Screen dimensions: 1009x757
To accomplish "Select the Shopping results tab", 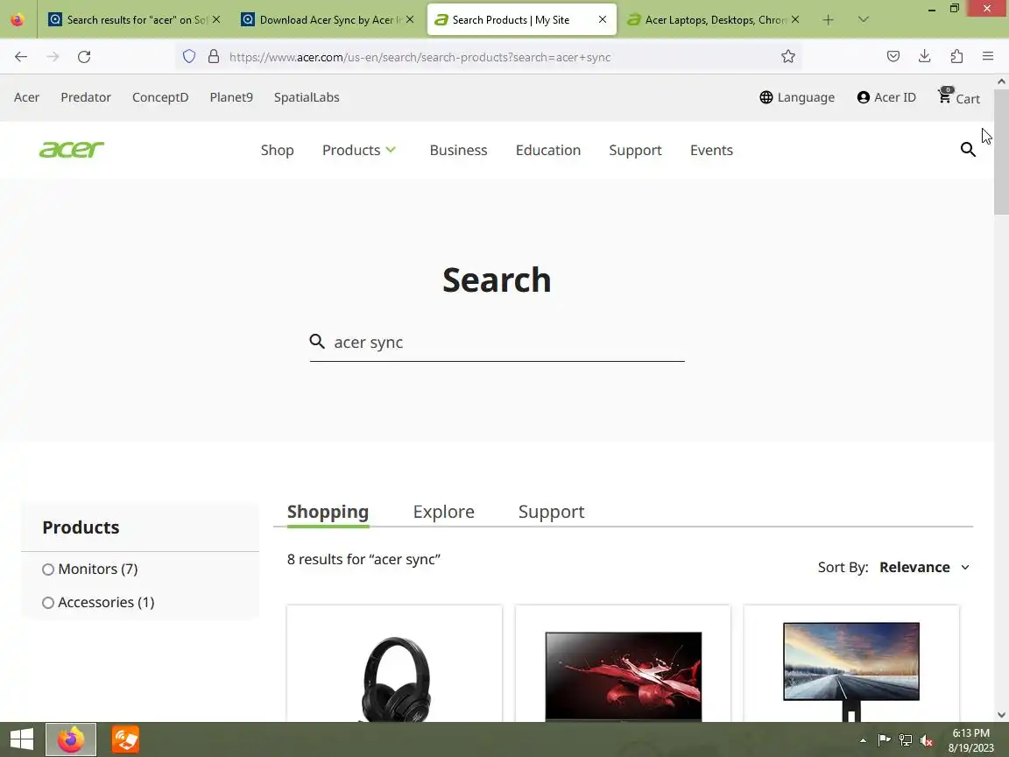I will coord(328,512).
